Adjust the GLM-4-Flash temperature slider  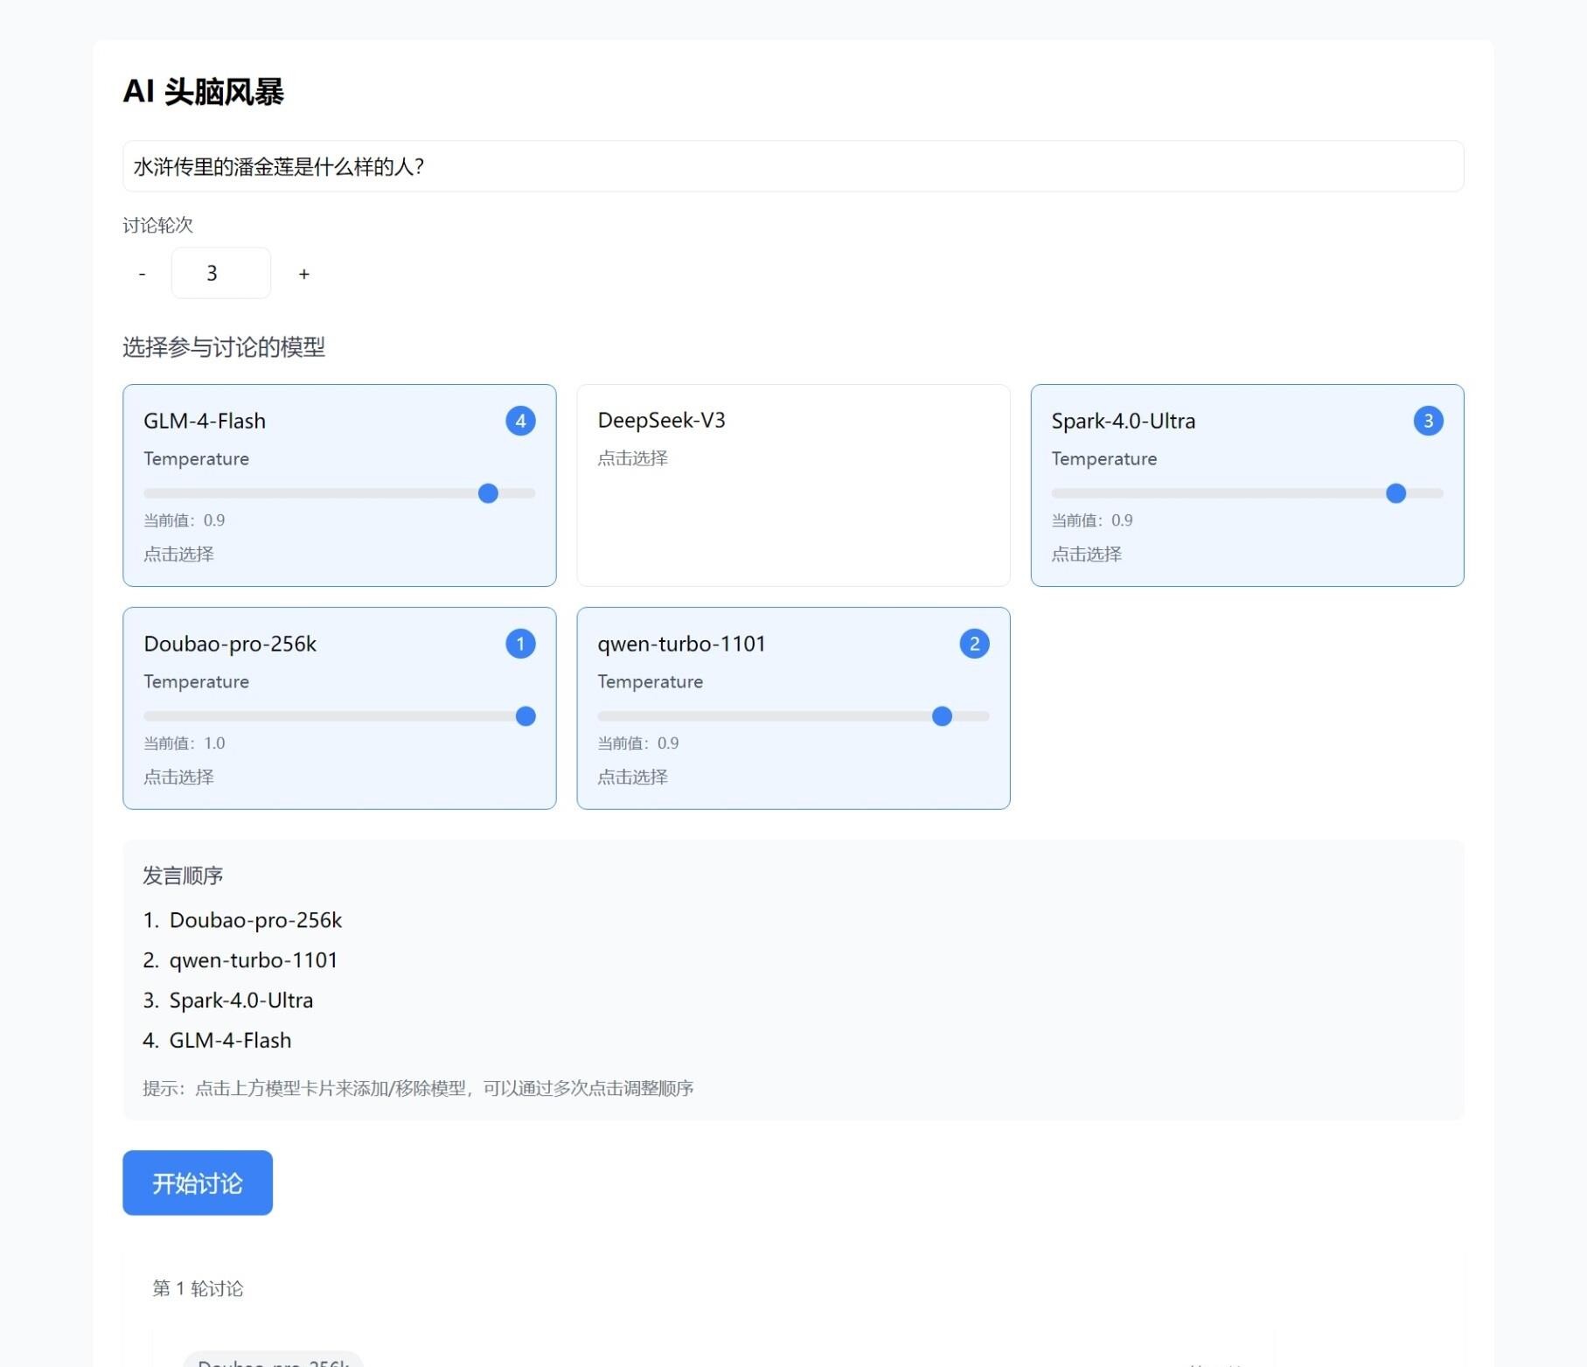pos(487,493)
